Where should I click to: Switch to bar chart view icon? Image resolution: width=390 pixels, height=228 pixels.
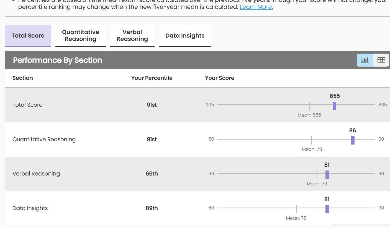point(365,60)
